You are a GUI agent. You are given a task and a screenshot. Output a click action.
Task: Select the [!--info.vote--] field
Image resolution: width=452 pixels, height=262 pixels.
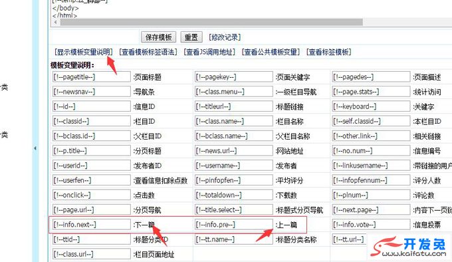pos(371,224)
